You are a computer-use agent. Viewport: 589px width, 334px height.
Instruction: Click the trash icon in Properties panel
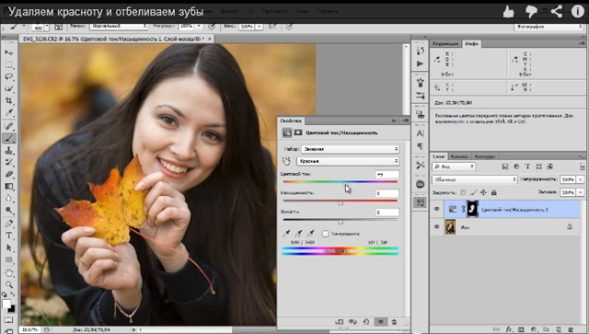pyautogui.click(x=394, y=322)
